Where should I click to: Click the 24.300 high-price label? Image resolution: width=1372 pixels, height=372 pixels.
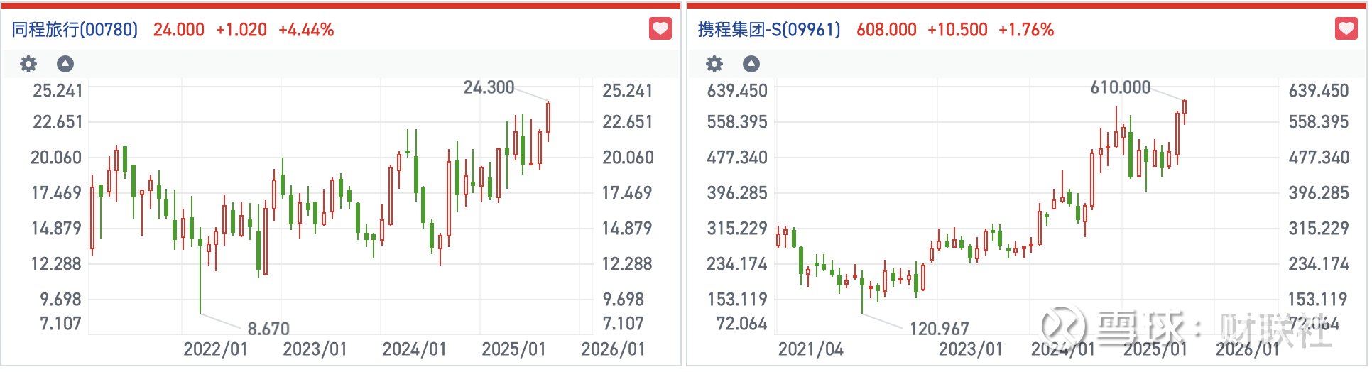point(489,87)
